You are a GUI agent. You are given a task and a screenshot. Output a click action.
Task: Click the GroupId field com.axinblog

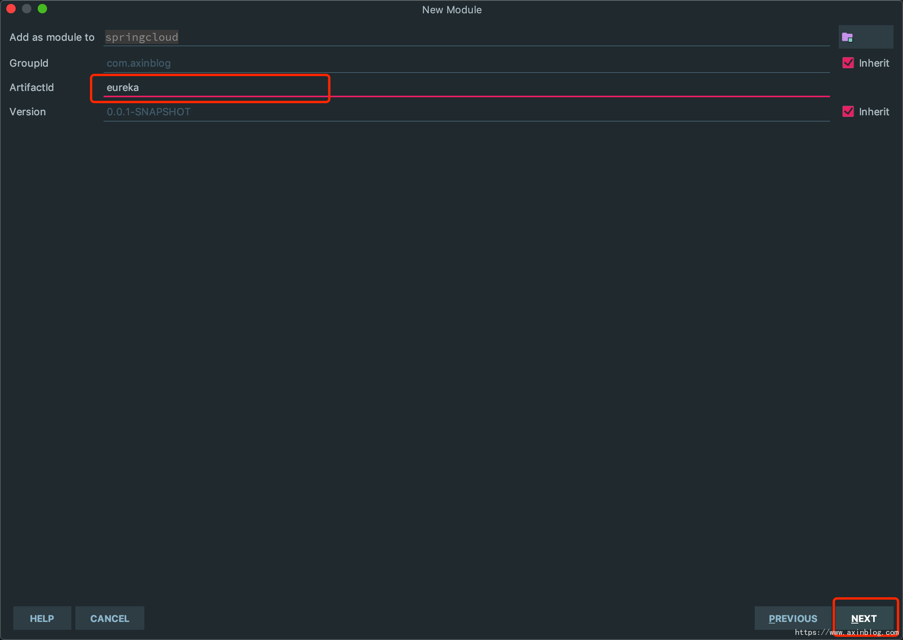pos(466,63)
